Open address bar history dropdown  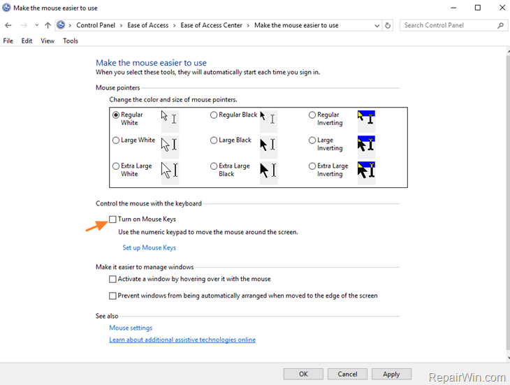(x=377, y=25)
